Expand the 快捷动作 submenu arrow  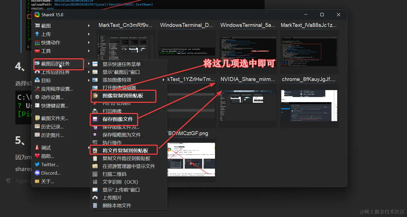coord(89,43)
